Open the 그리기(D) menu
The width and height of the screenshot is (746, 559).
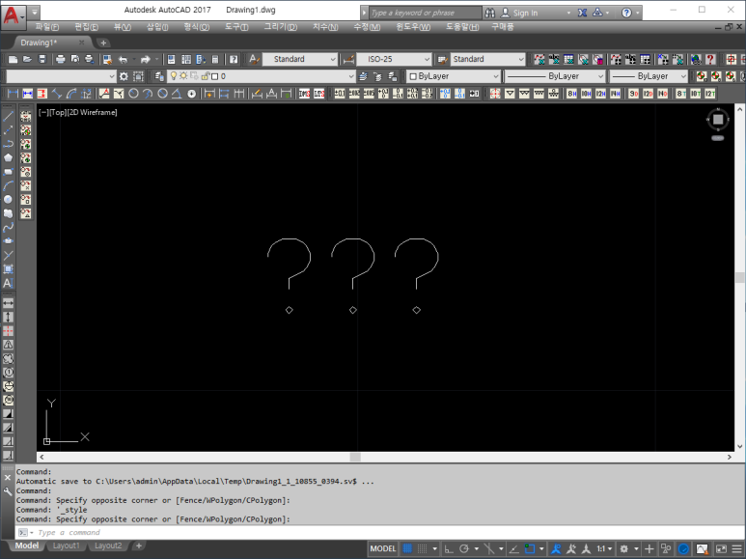(x=281, y=27)
